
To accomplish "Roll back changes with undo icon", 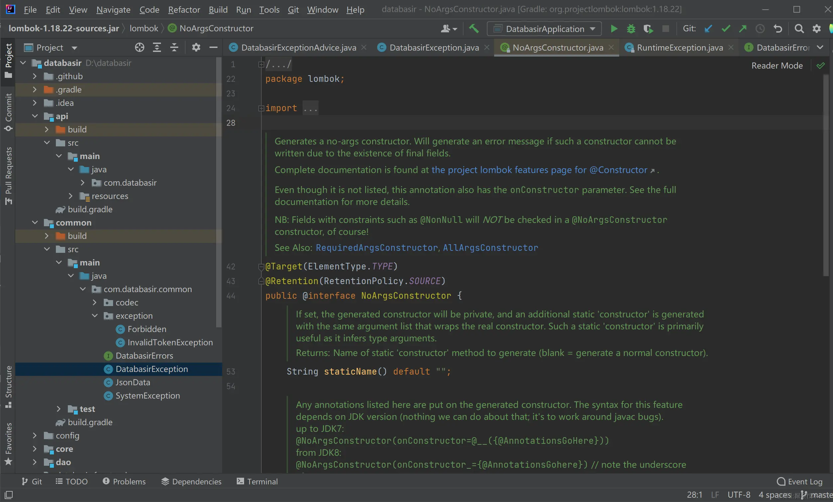I will (777, 29).
